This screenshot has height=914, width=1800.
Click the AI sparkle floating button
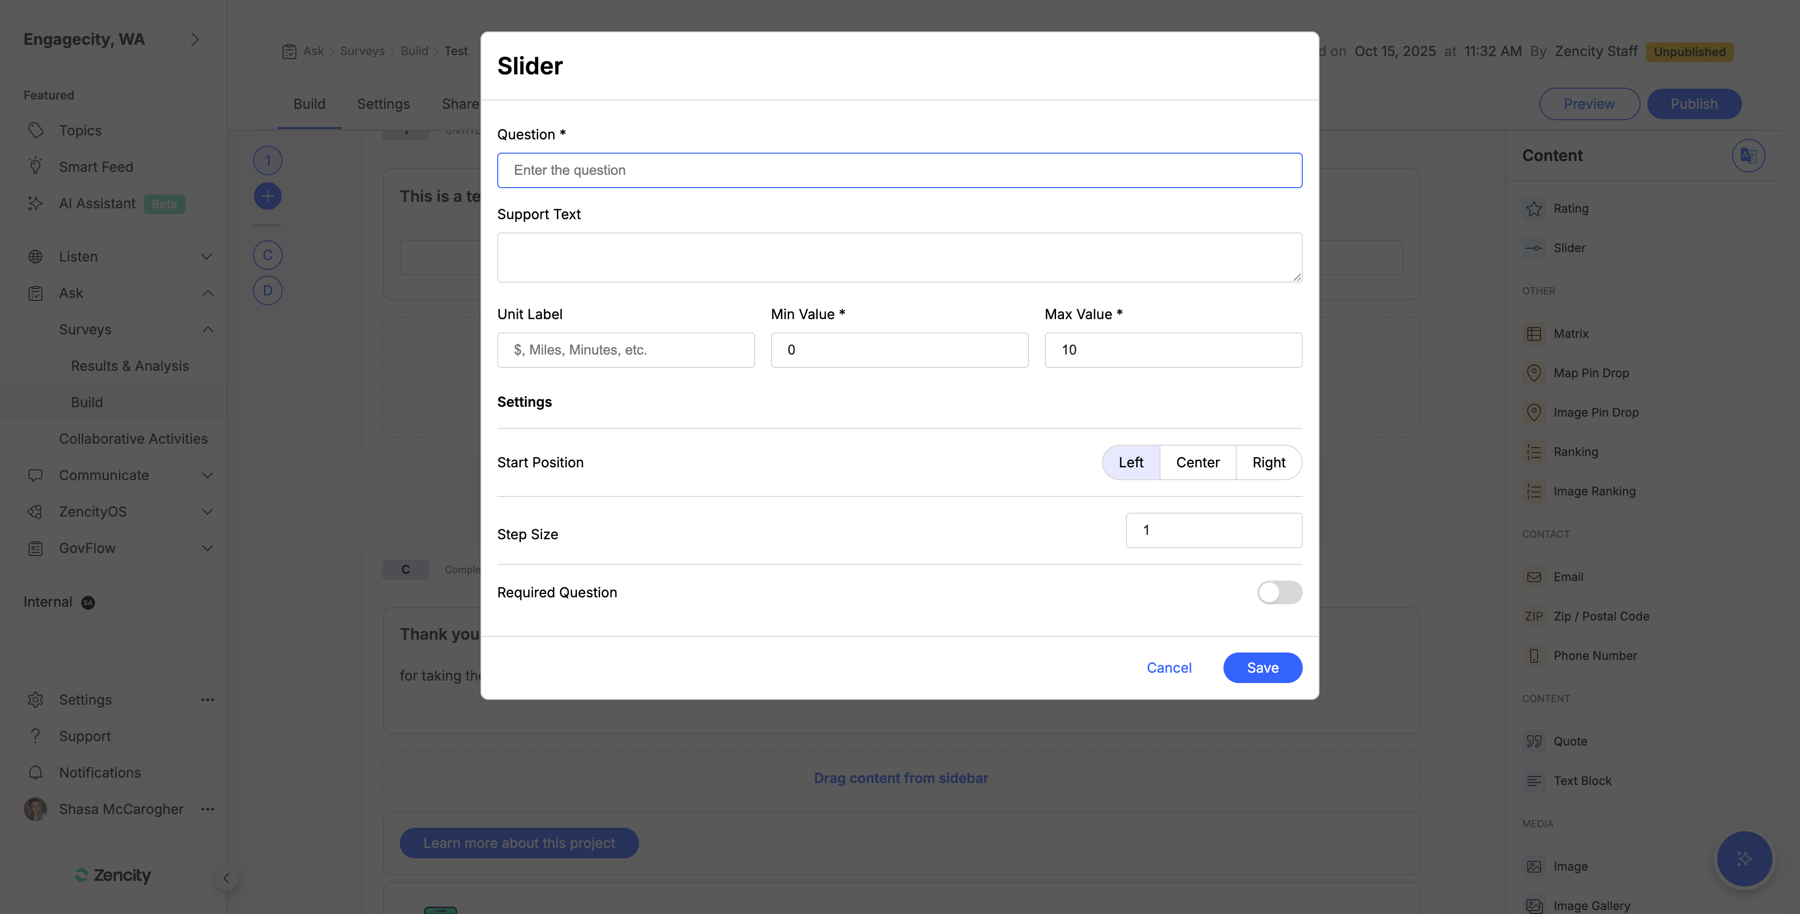tap(1744, 859)
